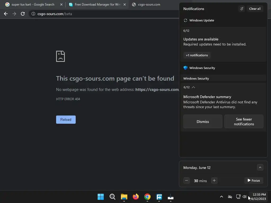This screenshot has height=203, width=271.
Task: Launch Firefox from the taskbar
Action: click(136, 197)
